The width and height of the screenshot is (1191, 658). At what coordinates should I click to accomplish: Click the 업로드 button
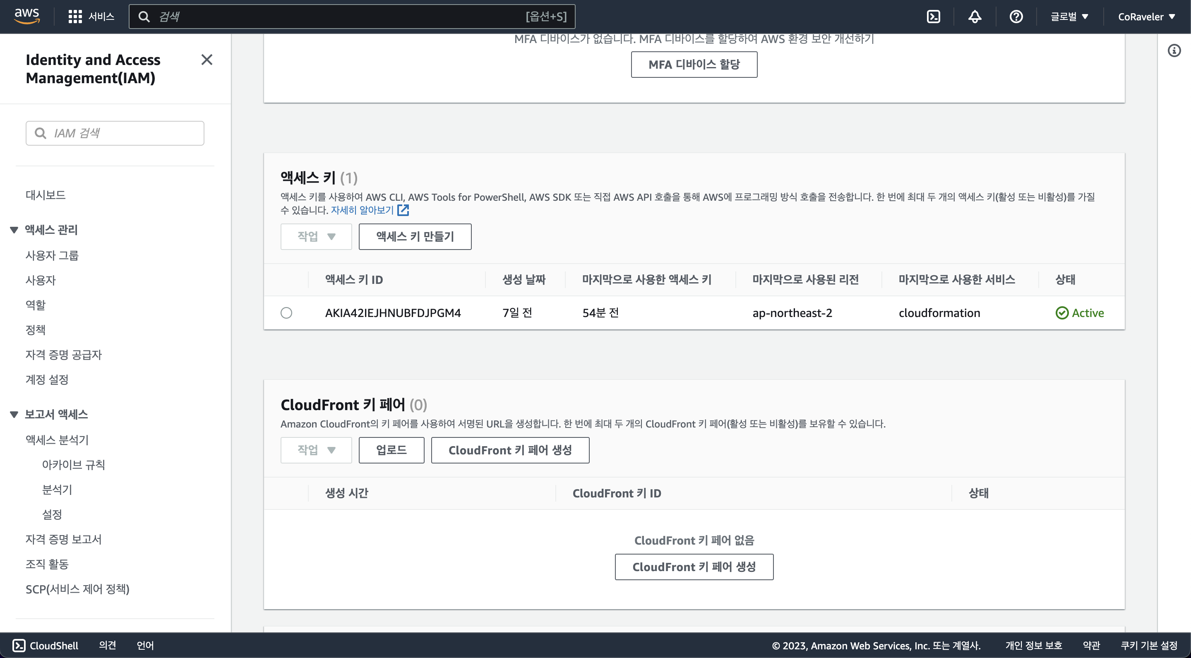(391, 450)
